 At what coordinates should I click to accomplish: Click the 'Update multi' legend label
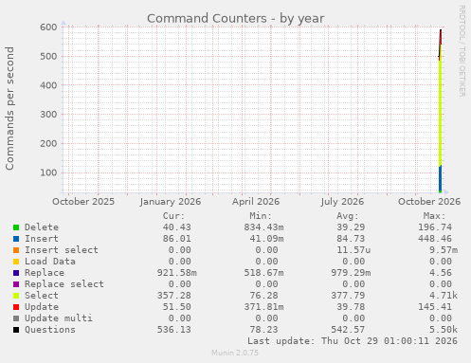click(x=59, y=318)
